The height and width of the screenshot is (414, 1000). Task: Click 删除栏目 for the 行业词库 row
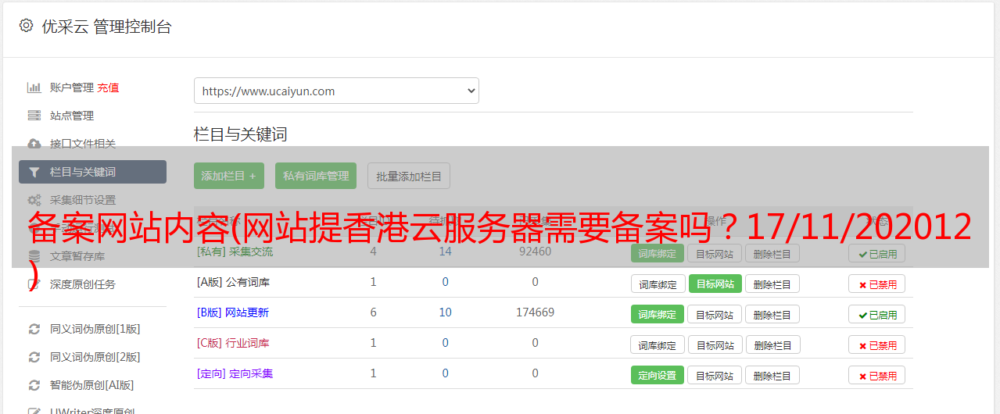[772, 344]
